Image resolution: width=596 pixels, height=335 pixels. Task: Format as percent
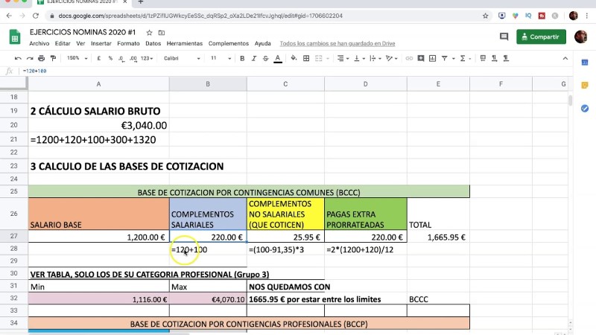click(110, 59)
